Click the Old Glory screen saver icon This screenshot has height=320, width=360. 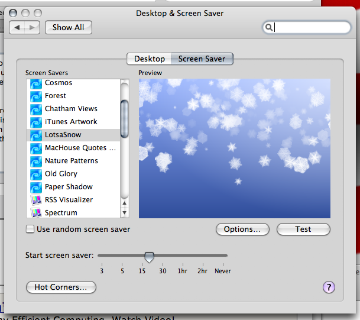tap(36, 174)
